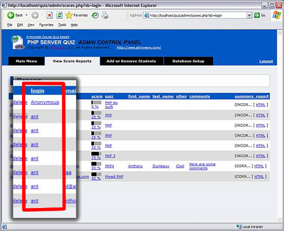
Task: Switch to Add or Remove Students tab
Action: click(131, 61)
